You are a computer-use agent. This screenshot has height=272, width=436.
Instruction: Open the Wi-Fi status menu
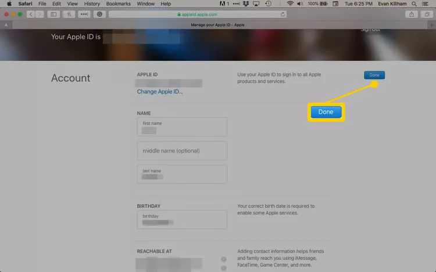click(x=290, y=3)
